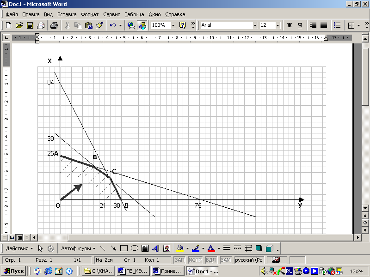The image size is (370, 277).
Task: Open the Пуск start menu
Action: click(13, 271)
